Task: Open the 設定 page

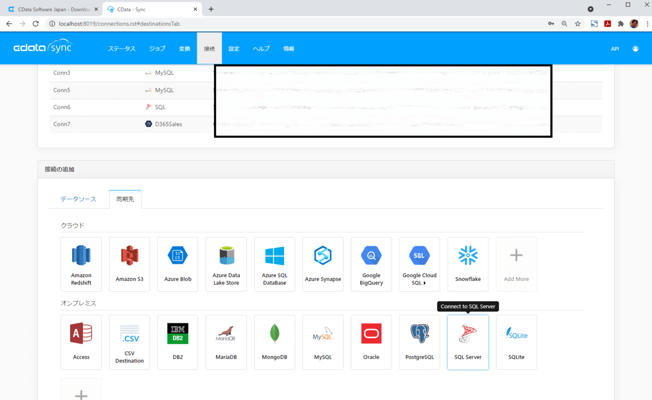Action: pos(234,48)
